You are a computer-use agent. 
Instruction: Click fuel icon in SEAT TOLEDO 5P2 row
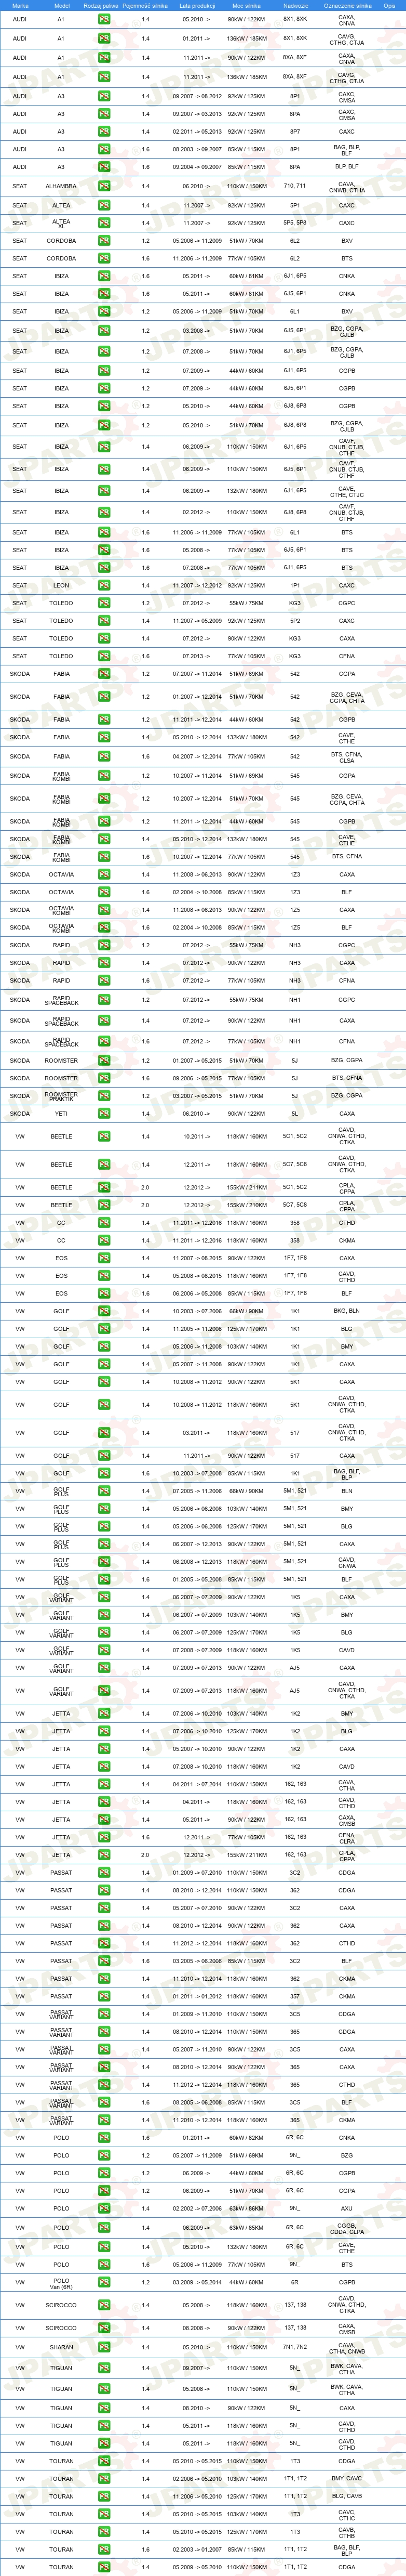coord(104,620)
